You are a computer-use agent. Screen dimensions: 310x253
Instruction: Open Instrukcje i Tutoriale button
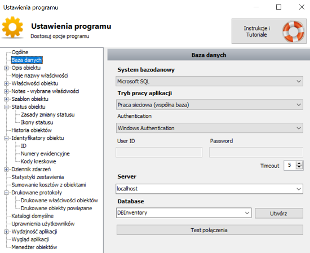pos(269,31)
